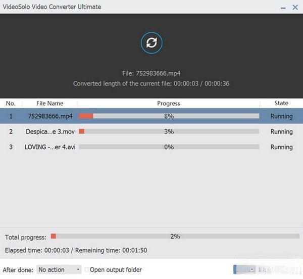Click Running state of Despica...e 3.mov row

[x=282, y=132]
